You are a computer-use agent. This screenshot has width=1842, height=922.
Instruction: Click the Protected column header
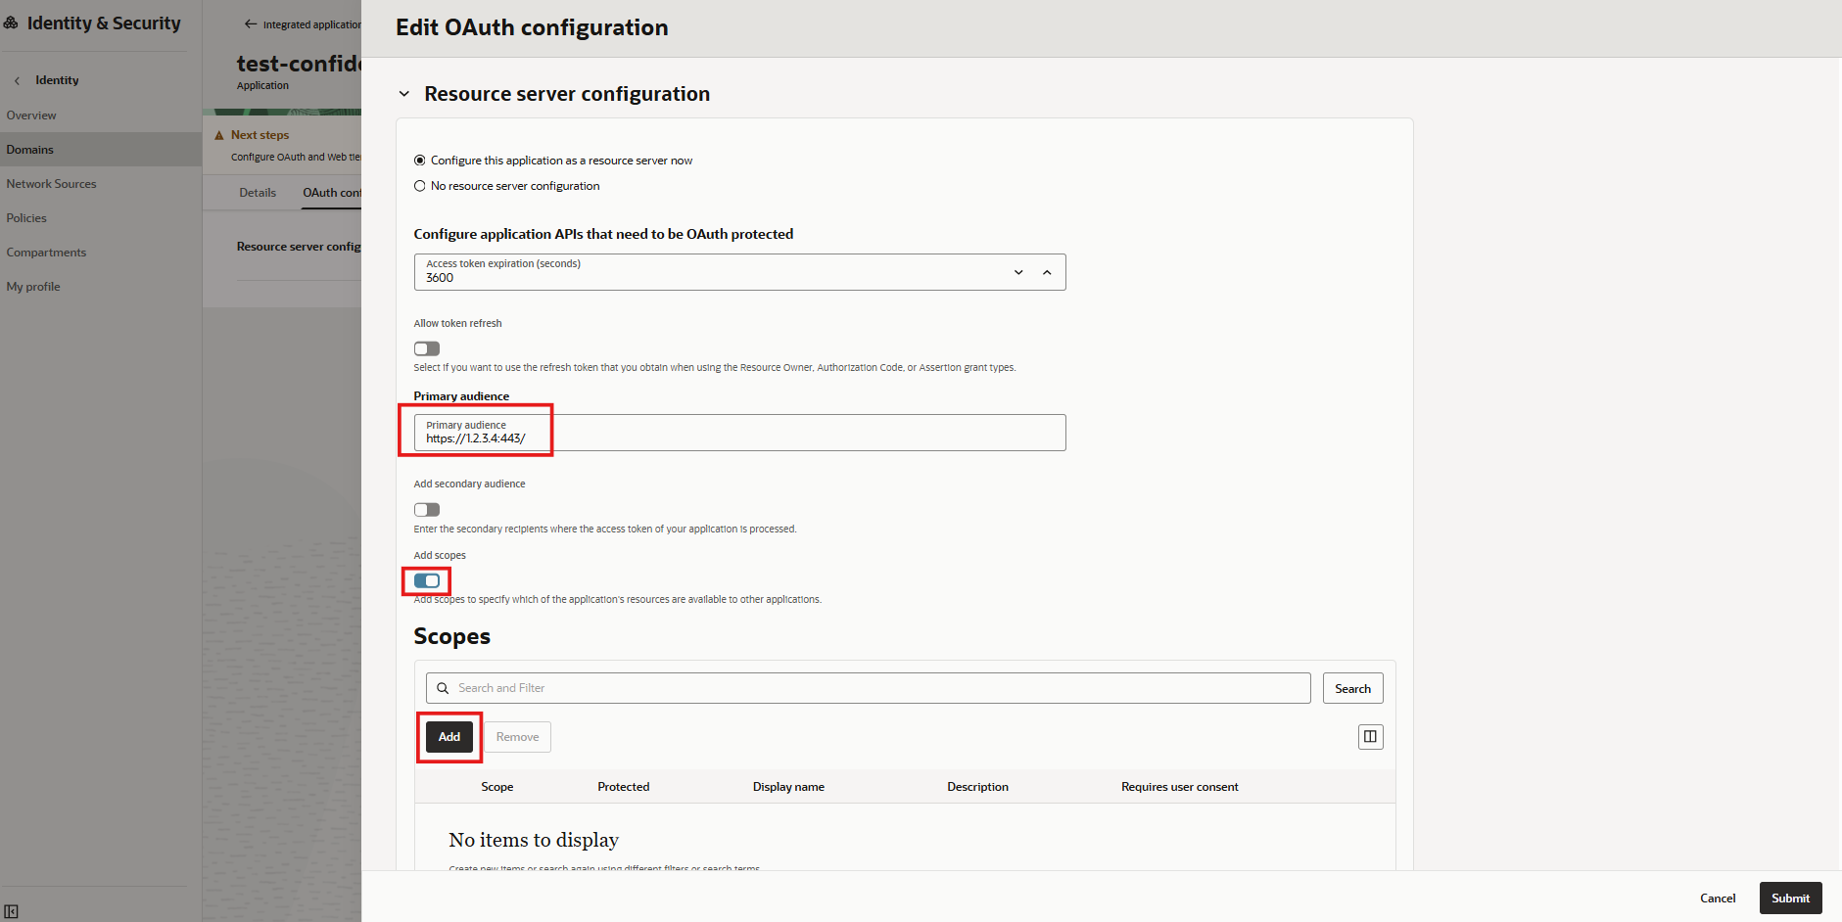click(x=623, y=787)
